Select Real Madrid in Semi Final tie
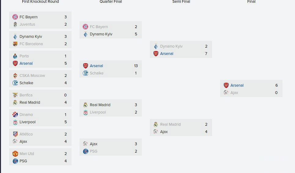The width and height of the screenshot is (295, 173). pos(170,124)
